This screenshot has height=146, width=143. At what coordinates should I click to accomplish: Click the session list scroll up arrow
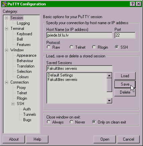click(109, 76)
